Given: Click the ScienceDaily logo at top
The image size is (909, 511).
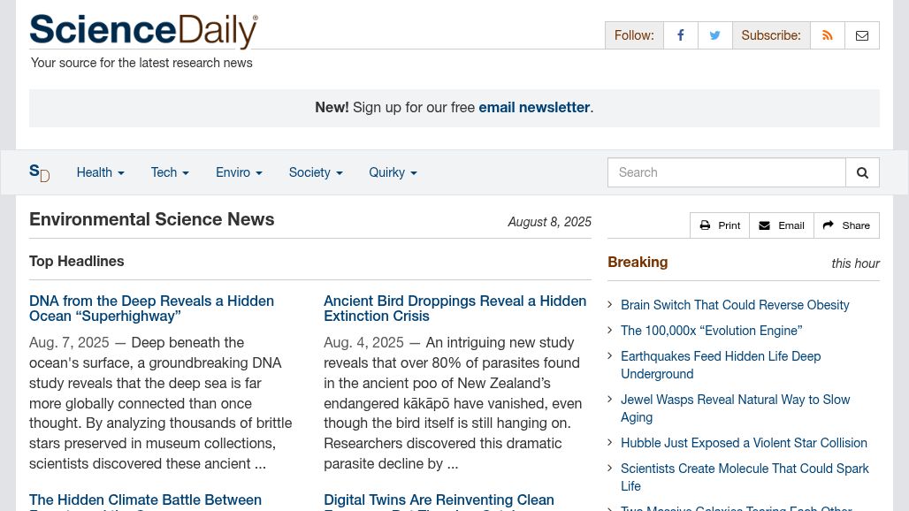Looking at the screenshot, I should point(144,31).
